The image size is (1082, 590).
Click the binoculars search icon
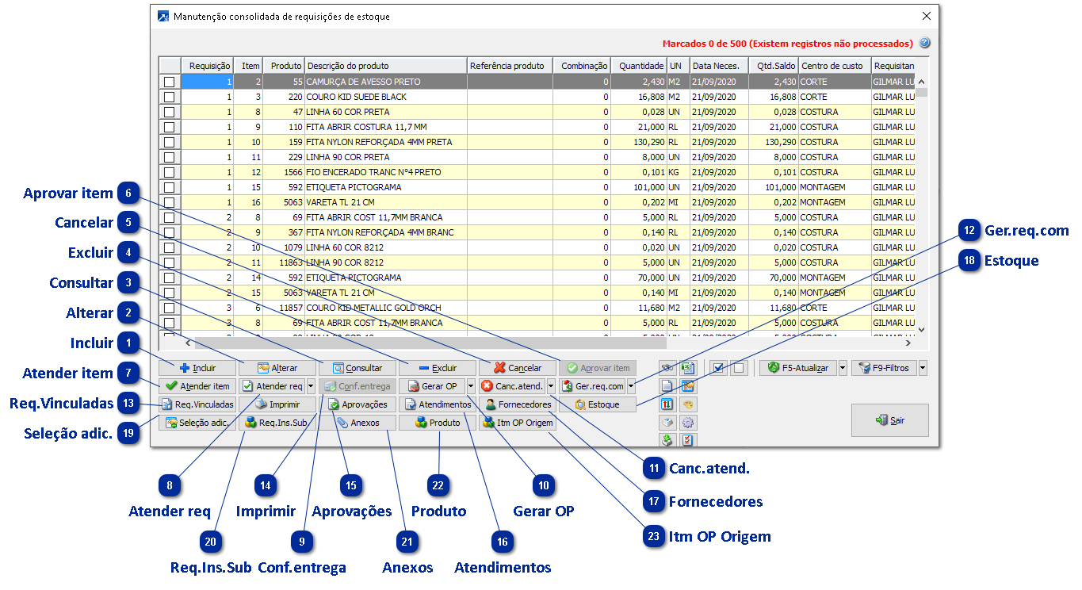click(668, 368)
